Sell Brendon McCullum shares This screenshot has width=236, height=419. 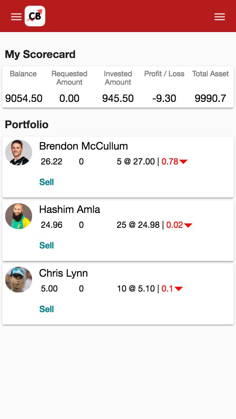click(47, 182)
